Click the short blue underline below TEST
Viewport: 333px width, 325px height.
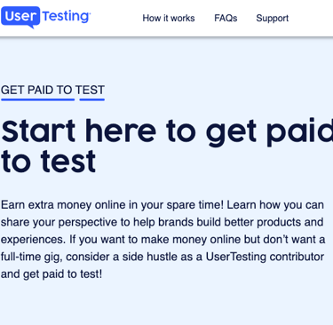click(92, 99)
